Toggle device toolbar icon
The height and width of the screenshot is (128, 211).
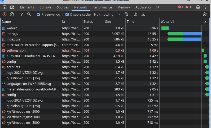12,7
